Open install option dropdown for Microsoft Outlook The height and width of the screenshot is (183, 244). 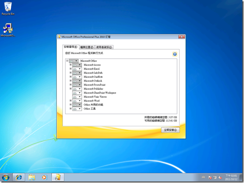tap(77, 81)
